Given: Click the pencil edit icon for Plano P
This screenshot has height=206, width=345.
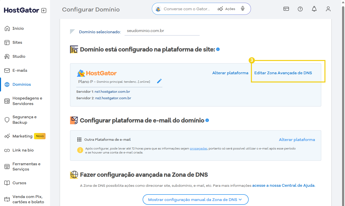Looking at the screenshot, I should coord(159,81).
